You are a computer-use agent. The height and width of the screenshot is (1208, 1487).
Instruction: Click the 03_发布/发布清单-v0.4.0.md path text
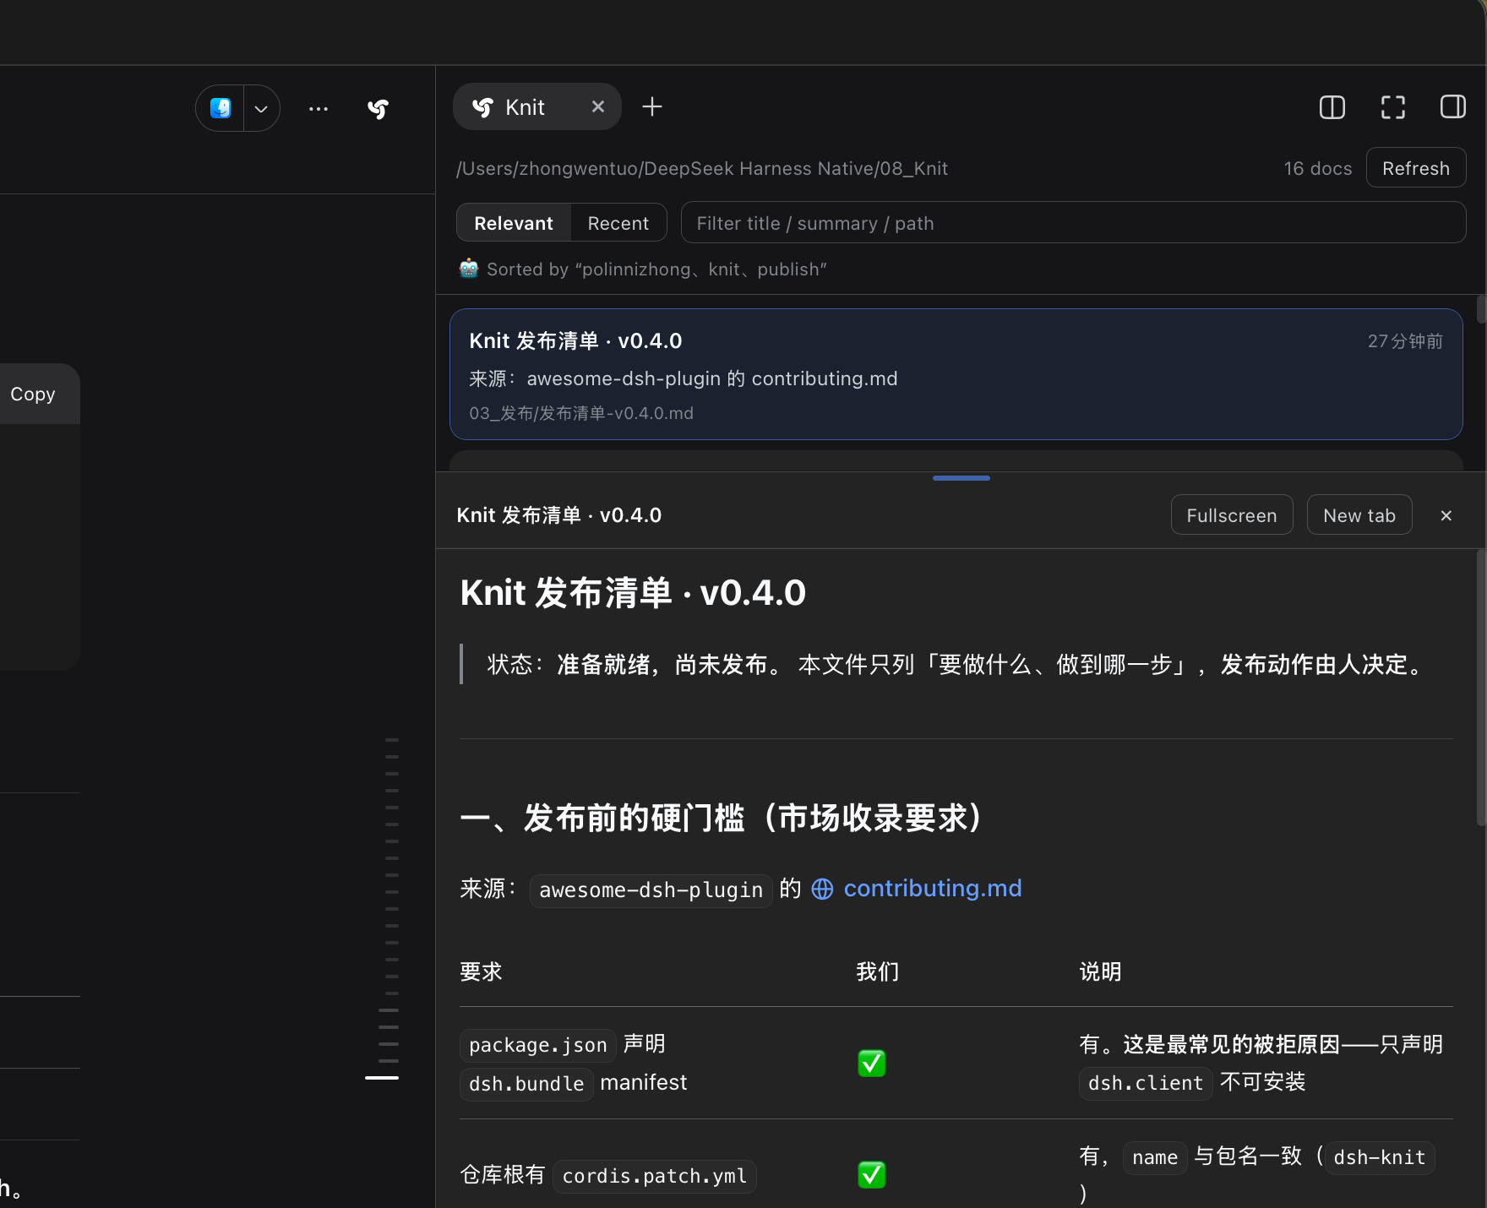[x=581, y=413]
